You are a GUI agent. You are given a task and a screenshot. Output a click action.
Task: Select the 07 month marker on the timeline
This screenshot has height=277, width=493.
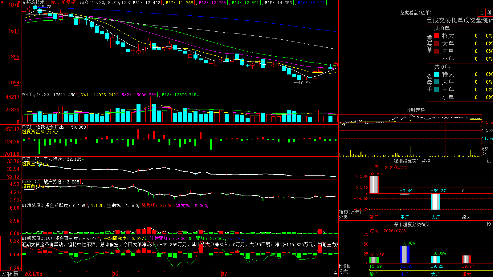(224, 274)
